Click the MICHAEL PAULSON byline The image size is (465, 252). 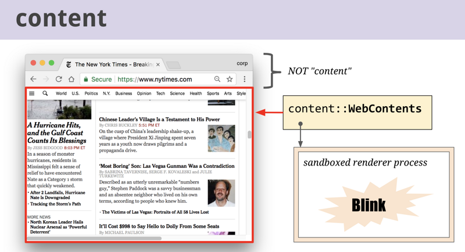coord(121,232)
